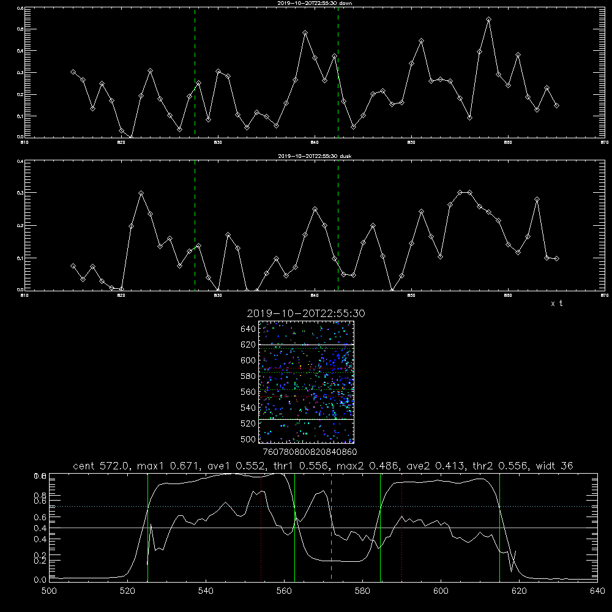Click the green line at 615 in bottom plot

499,527
